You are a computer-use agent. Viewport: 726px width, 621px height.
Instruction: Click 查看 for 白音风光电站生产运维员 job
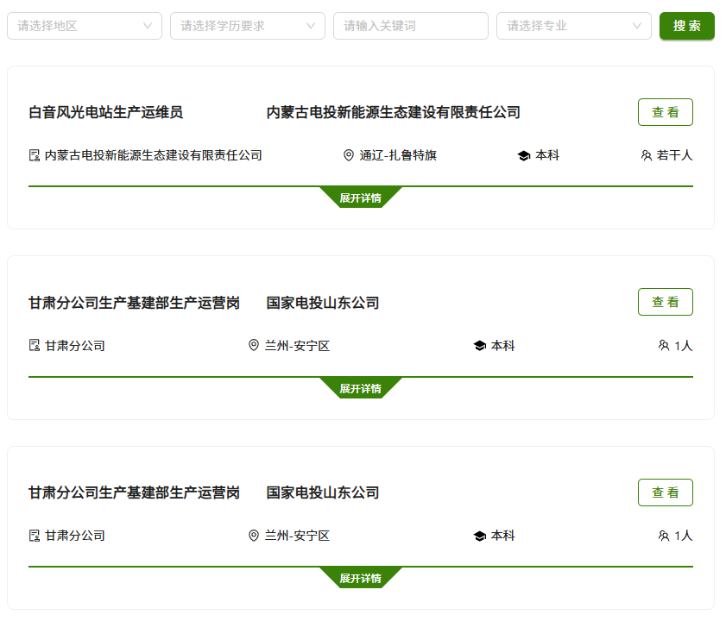point(666,112)
